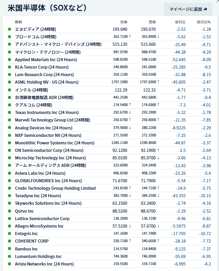Open アーム ホールディングス ADR (24時間)

(51, 166)
